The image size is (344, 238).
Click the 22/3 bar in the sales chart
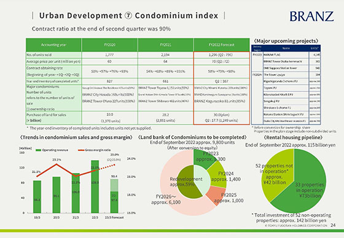coord(95,186)
